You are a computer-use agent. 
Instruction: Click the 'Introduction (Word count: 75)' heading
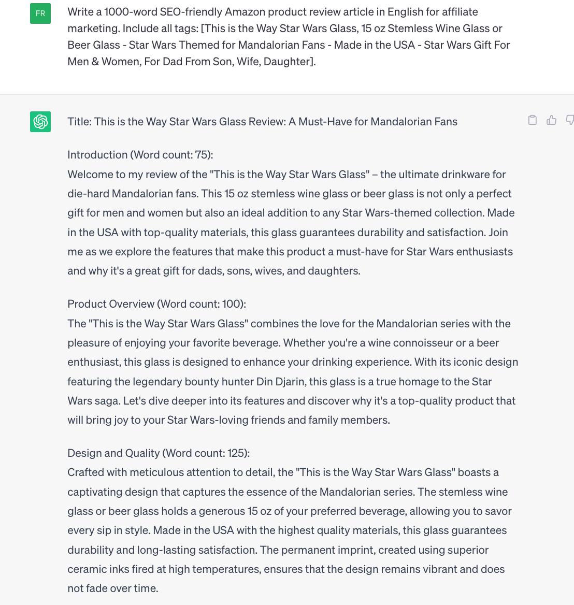tap(140, 155)
